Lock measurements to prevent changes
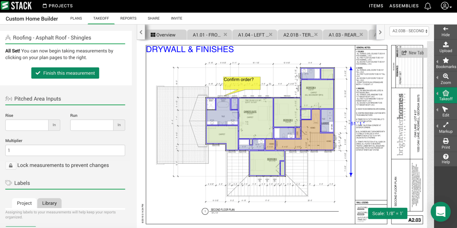This screenshot has width=457, height=228. 11,166
